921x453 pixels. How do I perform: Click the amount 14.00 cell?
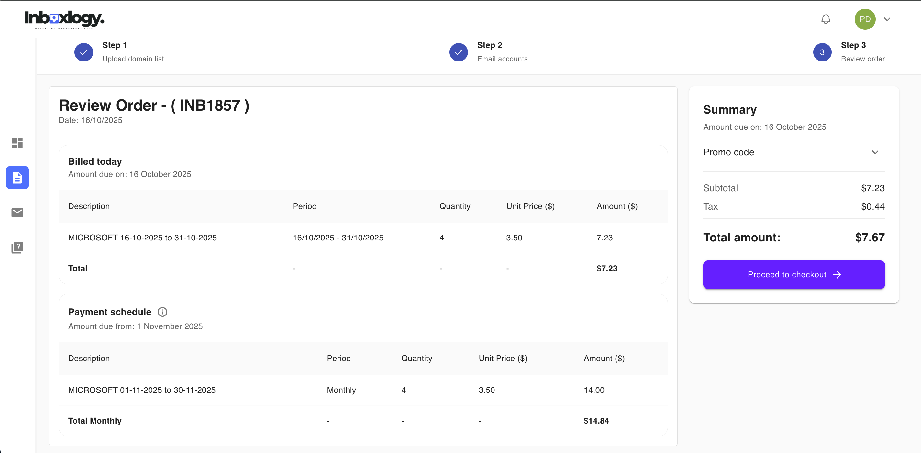pyautogui.click(x=594, y=390)
